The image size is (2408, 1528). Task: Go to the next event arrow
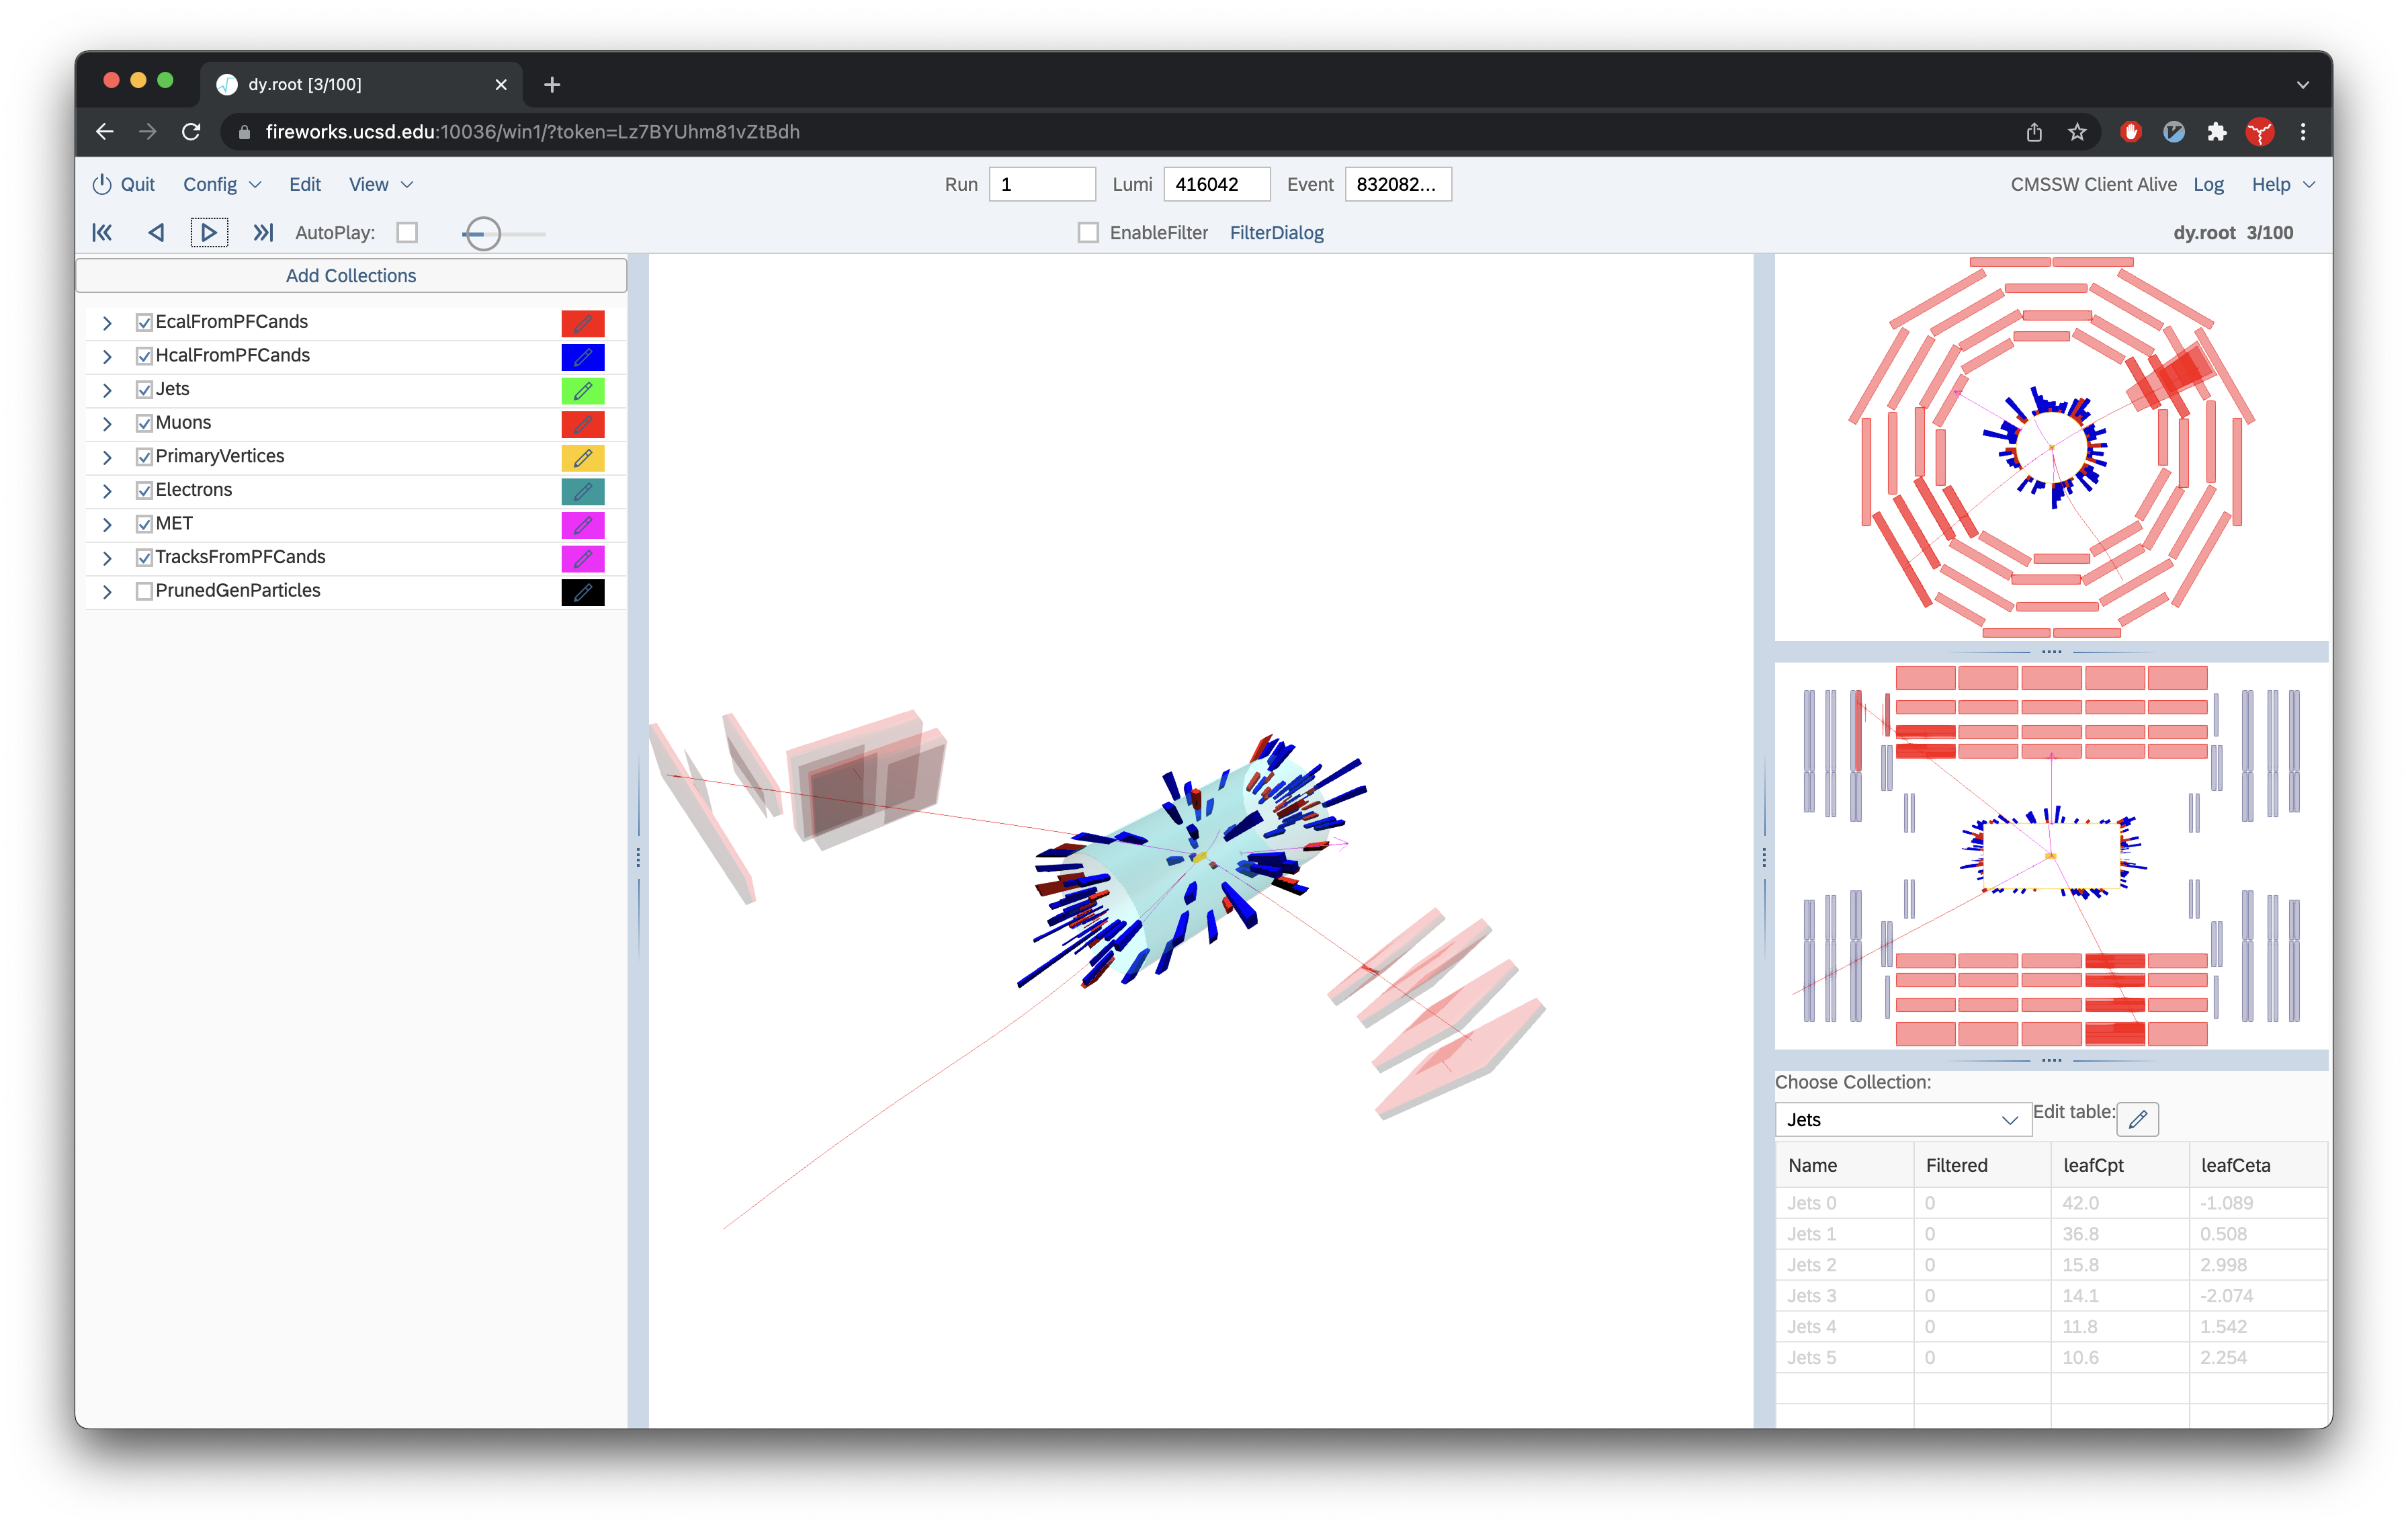(x=209, y=233)
